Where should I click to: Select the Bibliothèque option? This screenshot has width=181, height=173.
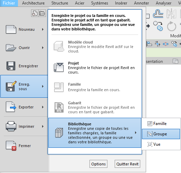95,133
